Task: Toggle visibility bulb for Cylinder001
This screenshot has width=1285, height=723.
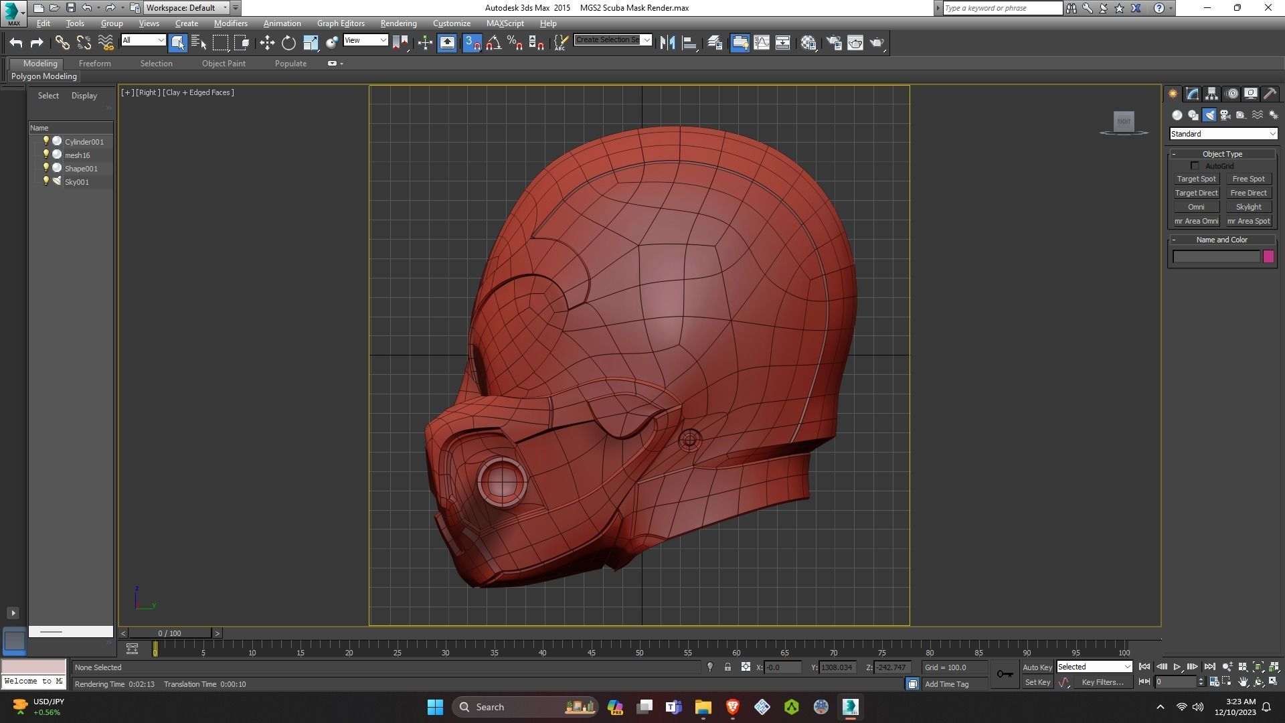Action: tap(46, 141)
